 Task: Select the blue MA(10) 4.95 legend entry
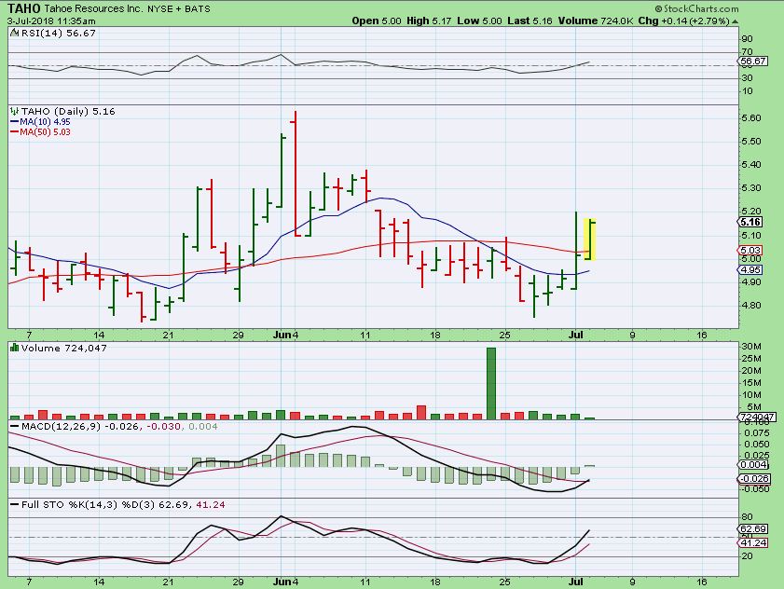40,121
